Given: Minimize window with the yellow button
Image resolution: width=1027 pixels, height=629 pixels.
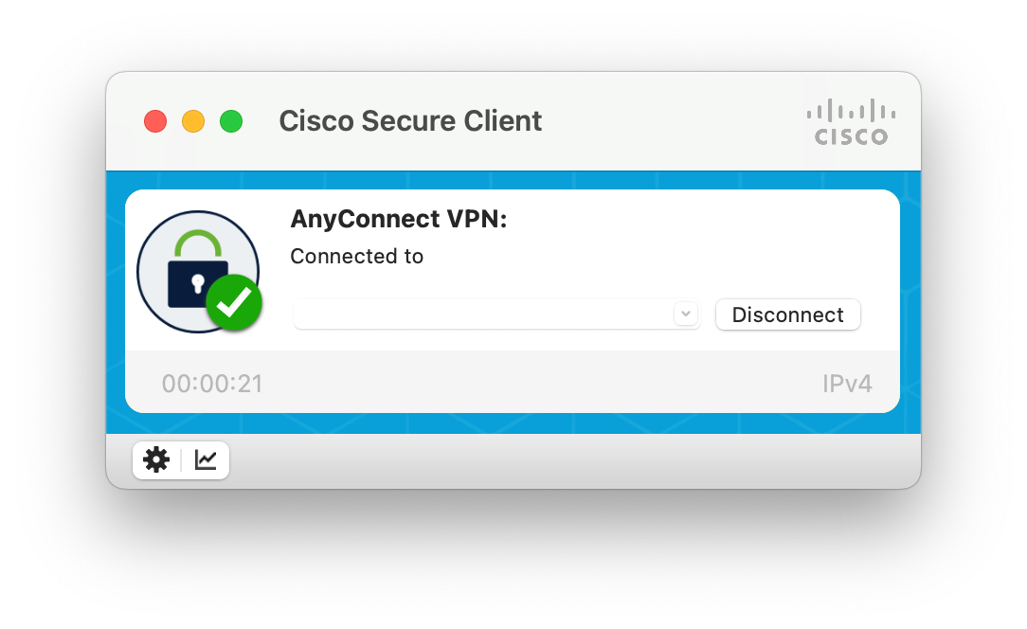Looking at the screenshot, I should tap(193, 121).
